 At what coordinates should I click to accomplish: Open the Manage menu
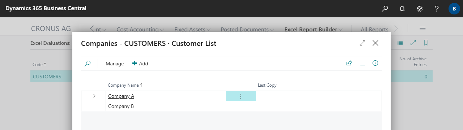[x=115, y=64]
